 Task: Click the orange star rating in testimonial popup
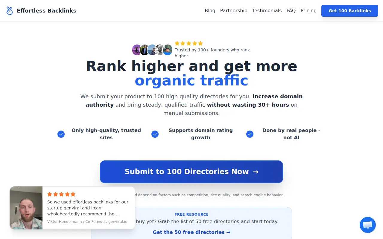pyautogui.click(x=61, y=194)
